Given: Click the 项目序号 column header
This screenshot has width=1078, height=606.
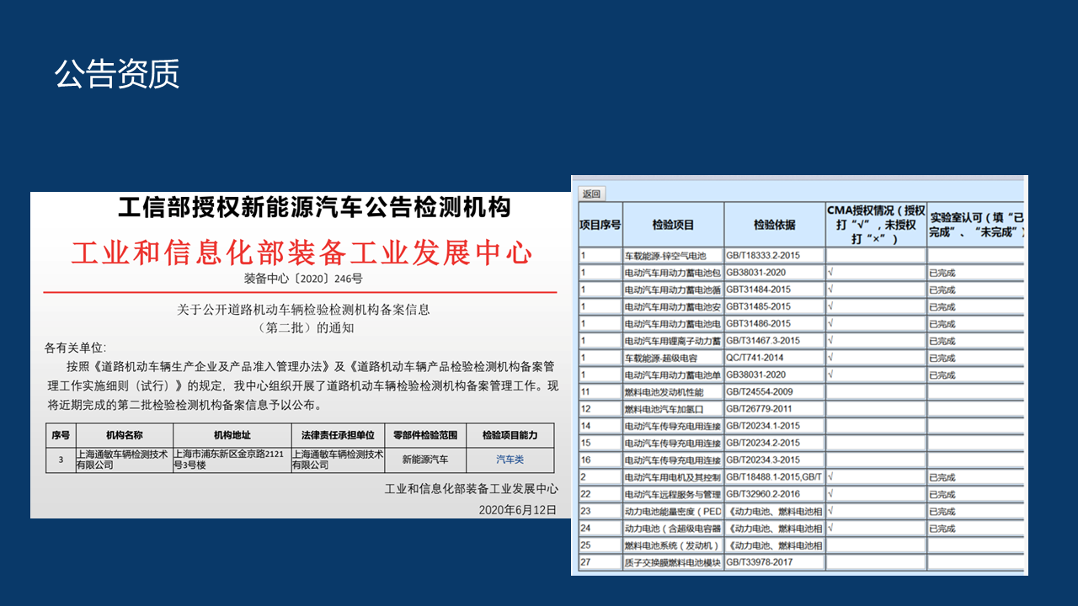Looking at the screenshot, I should click(x=600, y=225).
